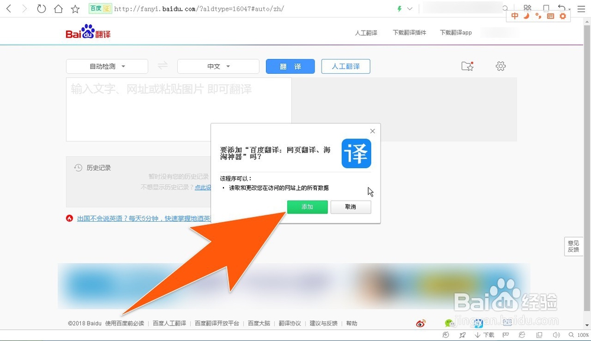The width and height of the screenshot is (591, 341).
Task: Open 帮助 footer link
Action: (352, 323)
